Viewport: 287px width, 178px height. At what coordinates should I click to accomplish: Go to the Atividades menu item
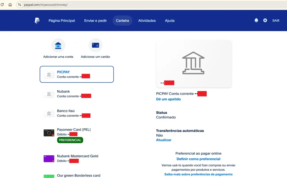pos(147,20)
